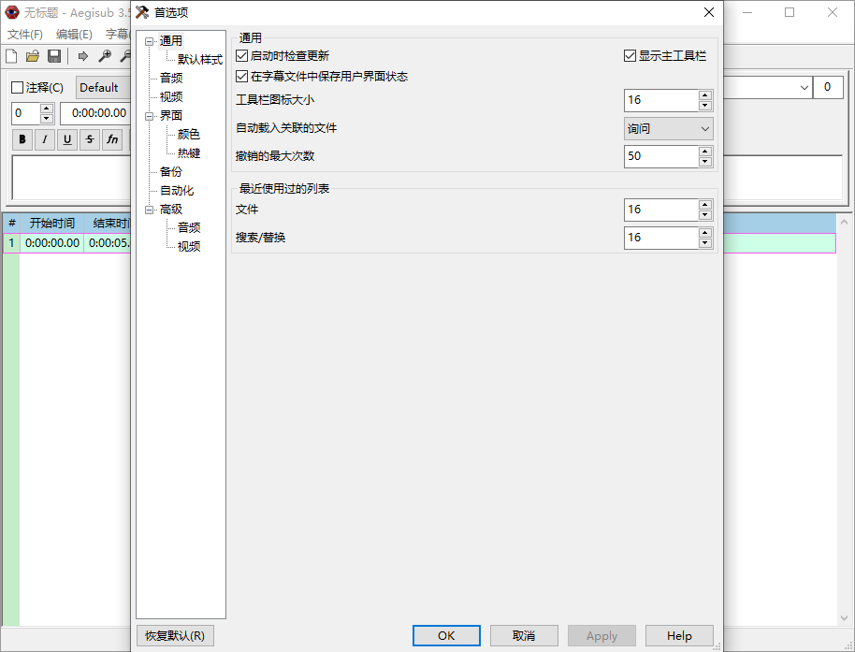The width and height of the screenshot is (855, 652).
Task: Close the preferences dialog
Action: coord(709,12)
